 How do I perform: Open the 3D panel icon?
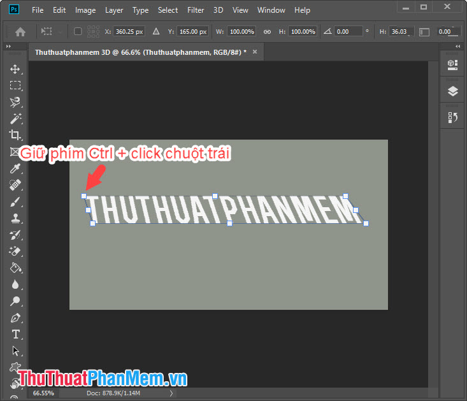tap(452, 64)
